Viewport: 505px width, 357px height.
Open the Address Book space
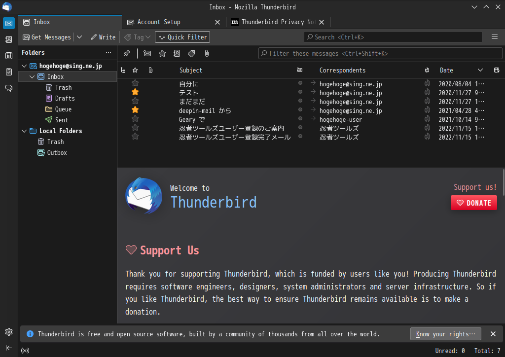click(x=9, y=39)
